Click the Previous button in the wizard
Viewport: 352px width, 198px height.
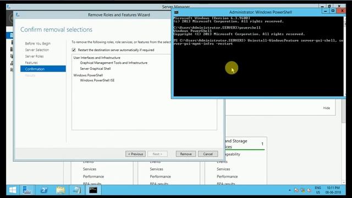coord(135,154)
